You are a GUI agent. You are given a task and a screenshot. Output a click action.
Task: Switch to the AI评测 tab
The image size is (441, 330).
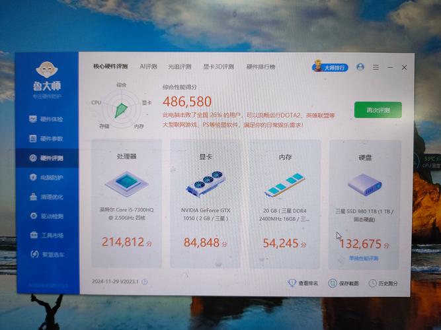click(148, 67)
